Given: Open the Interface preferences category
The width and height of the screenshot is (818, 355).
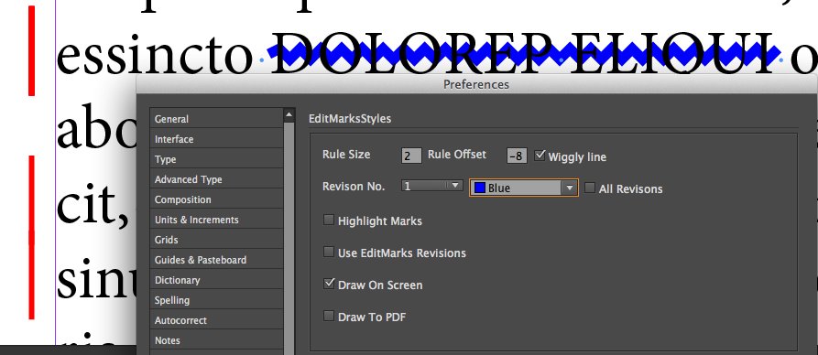Looking at the screenshot, I should pos(216,139).
